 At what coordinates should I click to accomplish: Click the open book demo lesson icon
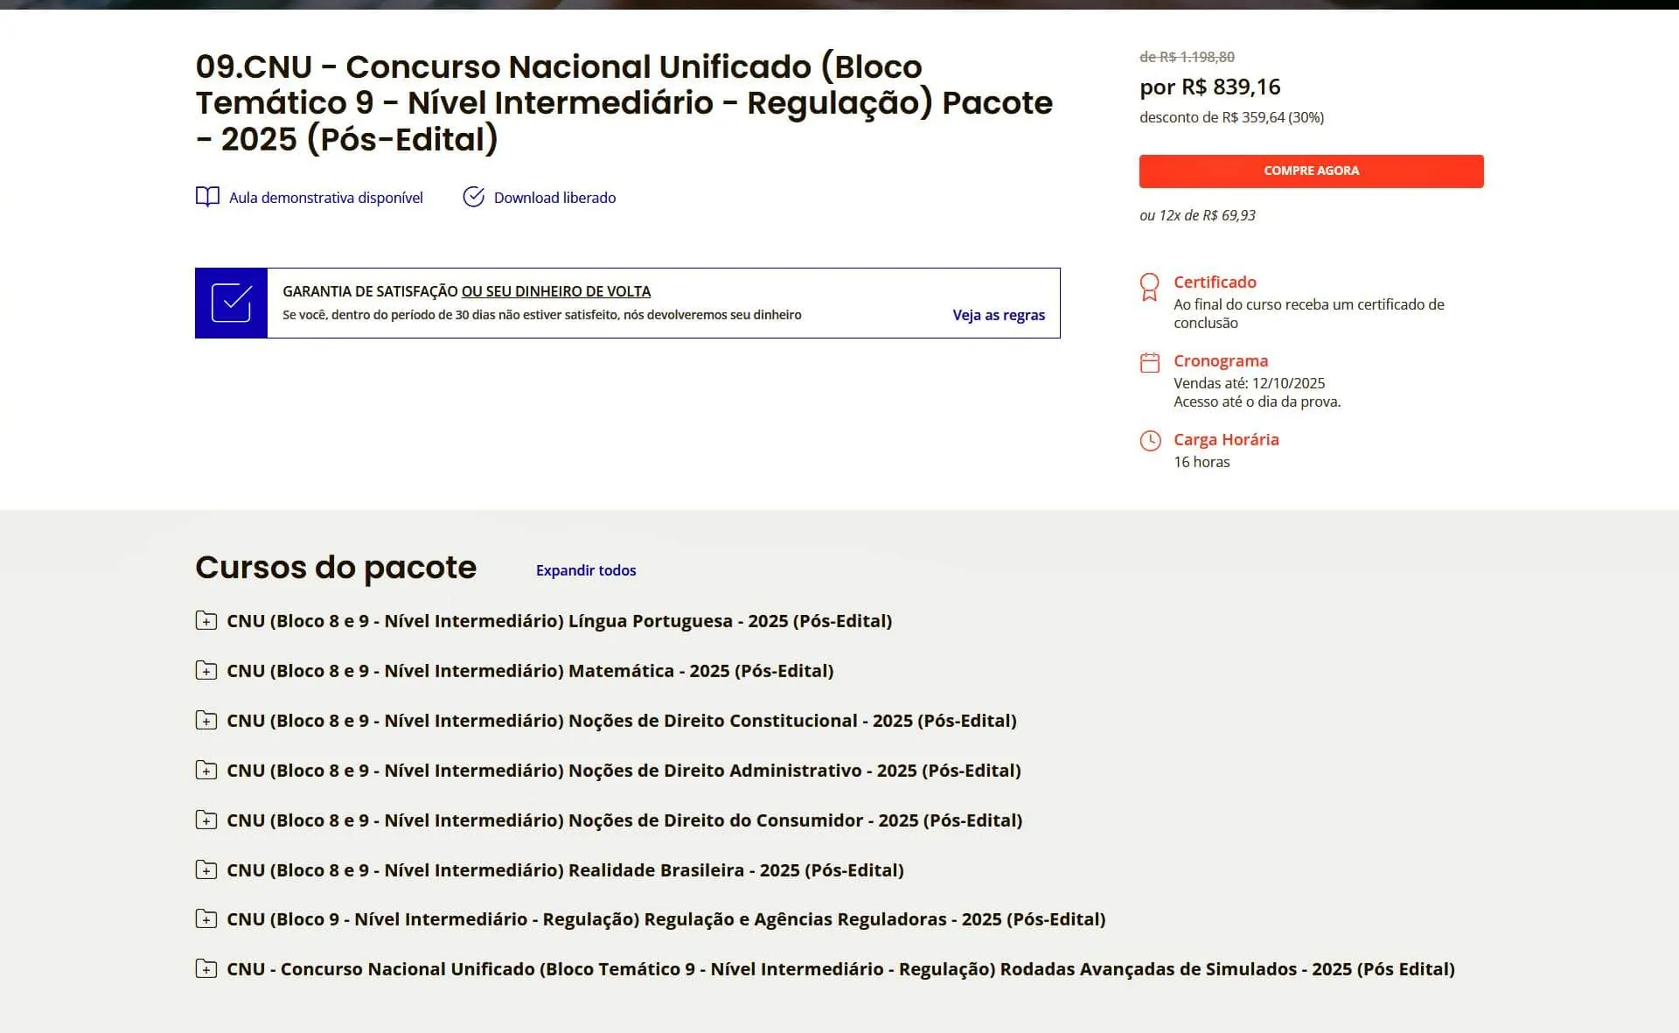point(207,197)
